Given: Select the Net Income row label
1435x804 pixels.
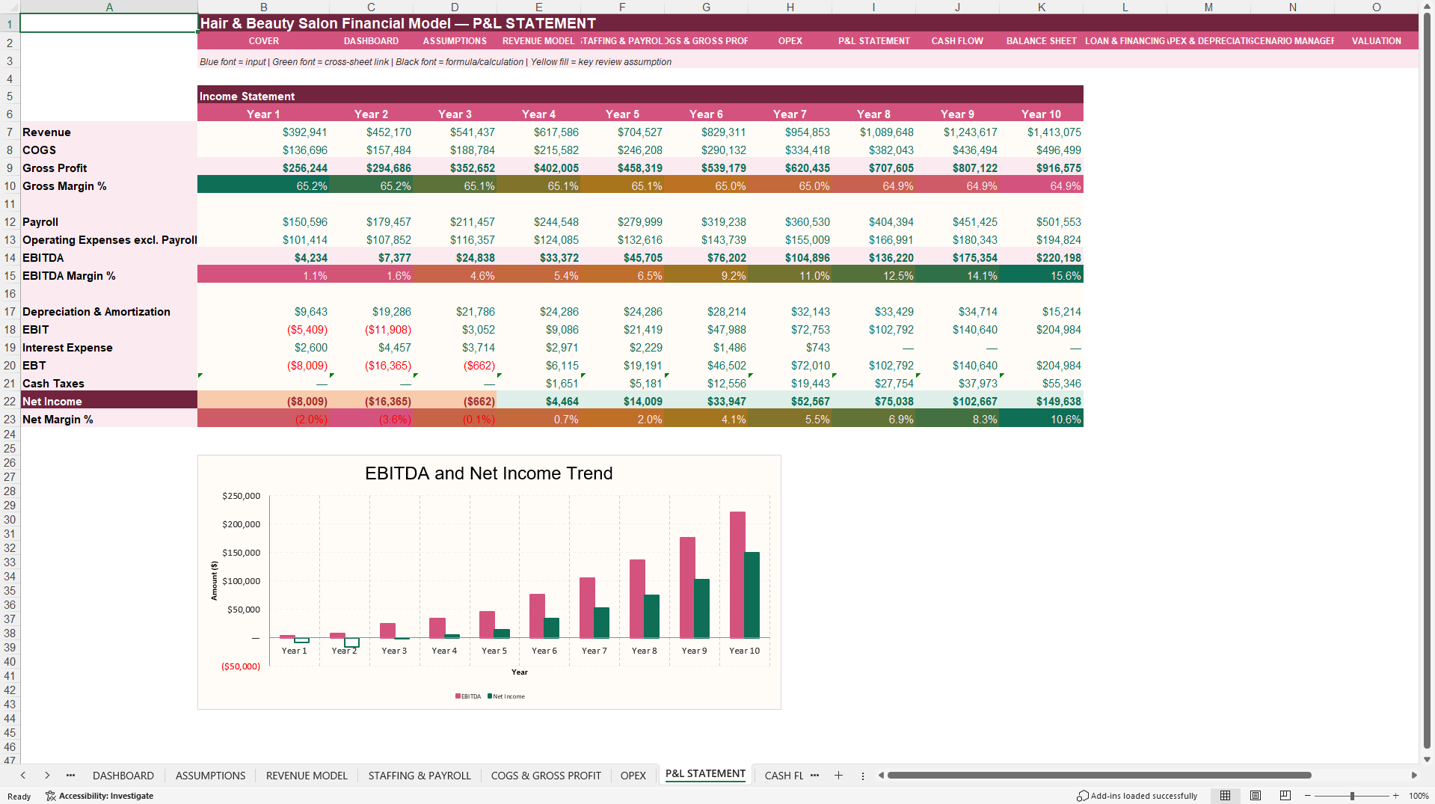Looking at the screenshot, I should pos(109,402).
